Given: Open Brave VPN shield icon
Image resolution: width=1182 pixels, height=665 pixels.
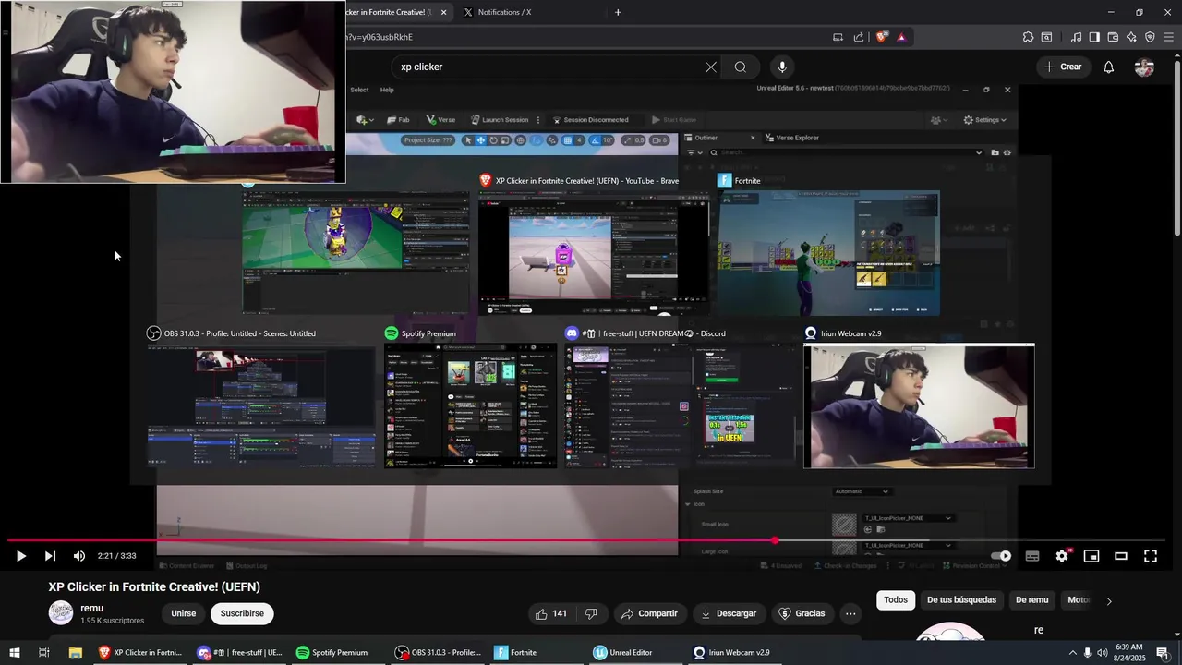Looking at the screenshot, I should (1150, 37).
